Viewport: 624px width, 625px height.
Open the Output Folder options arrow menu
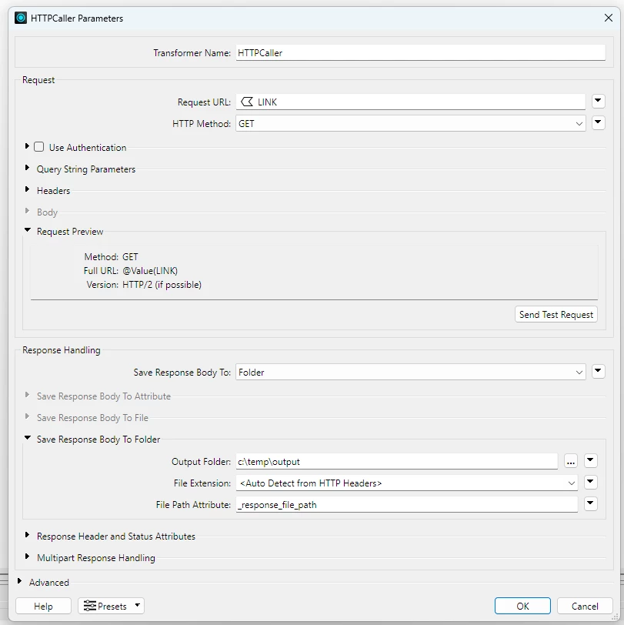(x=590, y=461)
